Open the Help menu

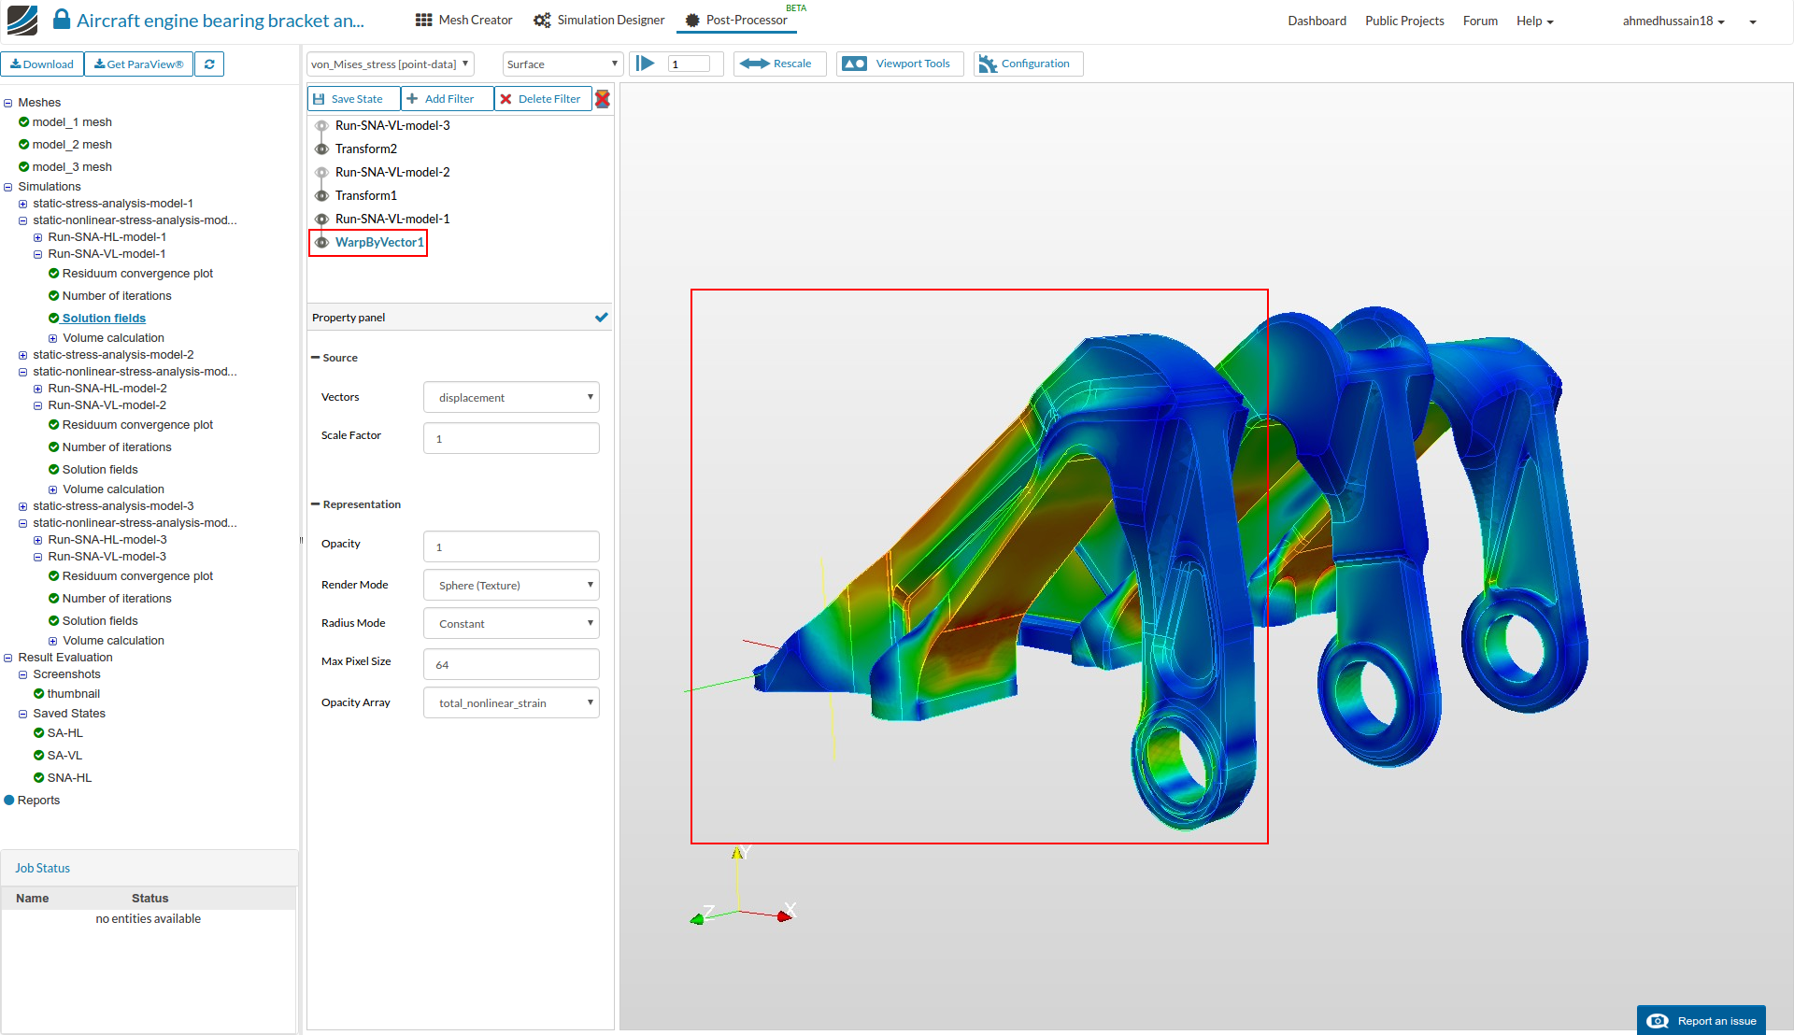[x=1534, y=21]
